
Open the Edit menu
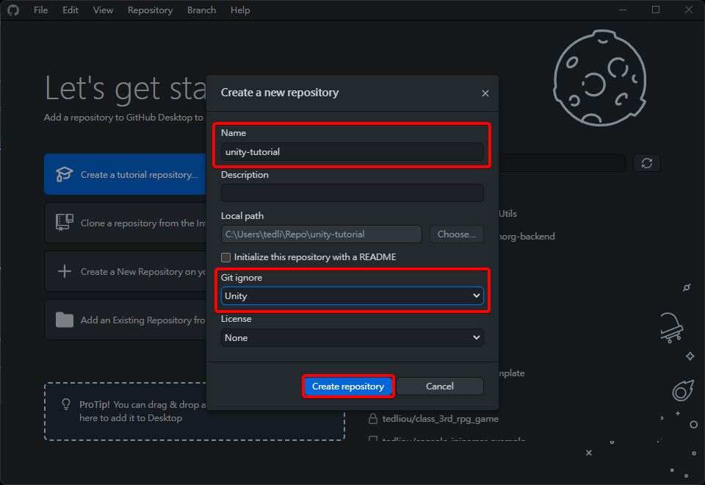tap(70, 10)
